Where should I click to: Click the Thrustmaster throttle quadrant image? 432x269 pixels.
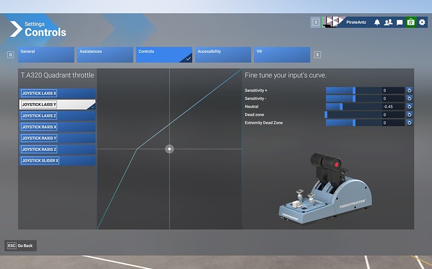click(326, 188)
